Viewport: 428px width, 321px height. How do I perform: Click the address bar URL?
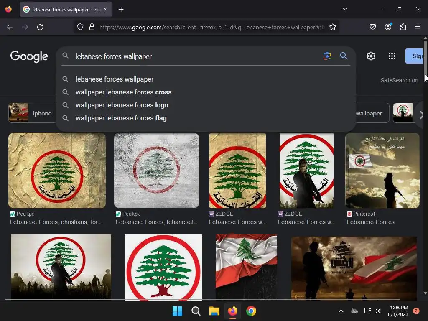pos(212,27)
